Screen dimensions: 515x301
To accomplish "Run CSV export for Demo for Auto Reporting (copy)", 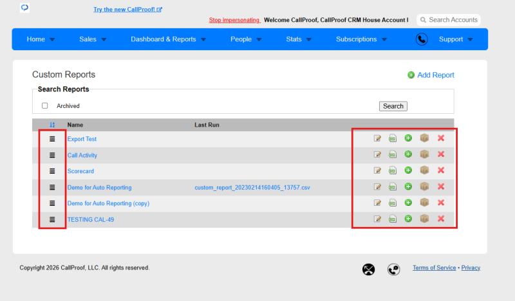I will (393, 203).
